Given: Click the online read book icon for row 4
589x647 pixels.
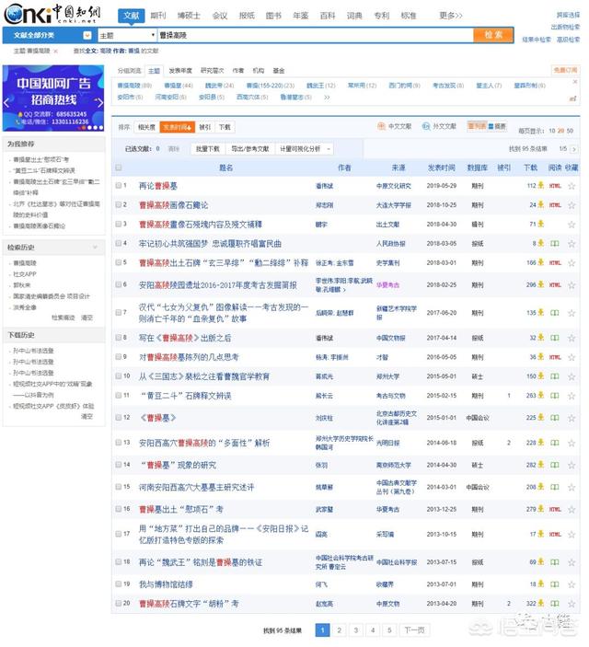Looking at the screenshot, I should click(x=555, y=243).
